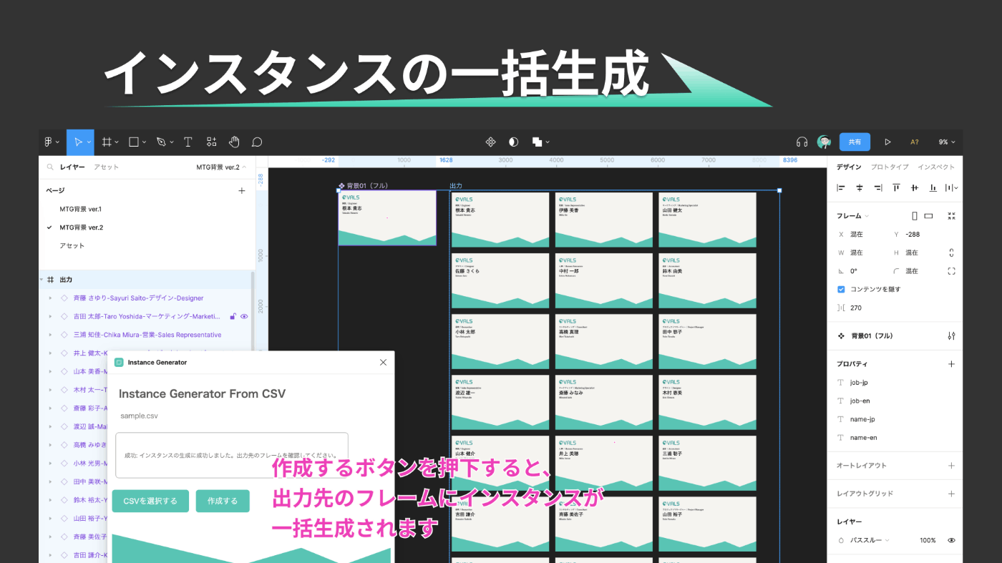Switch to プロトタイプ tab

890,167
